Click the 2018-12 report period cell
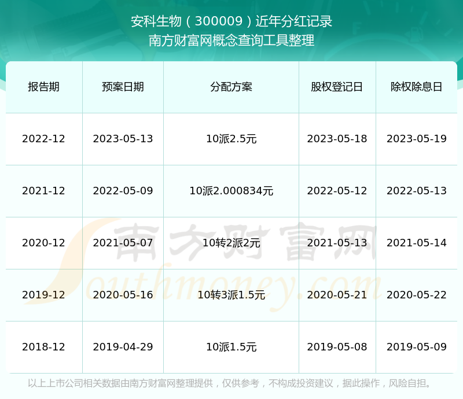 (44, 347)
